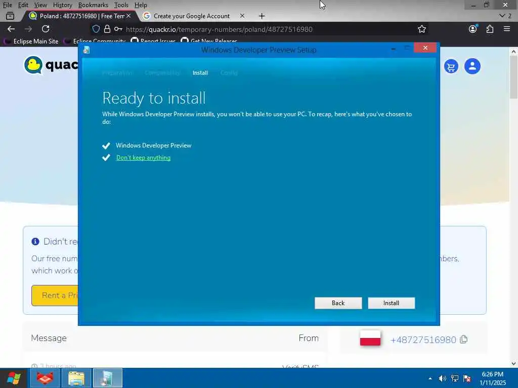Open the Firefox-like red taskbar app
The image size is (518, 388).
pyautogui.click(x=45, y=378)
